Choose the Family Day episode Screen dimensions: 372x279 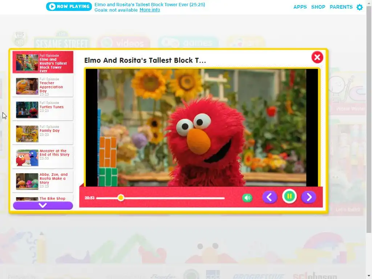43,134
